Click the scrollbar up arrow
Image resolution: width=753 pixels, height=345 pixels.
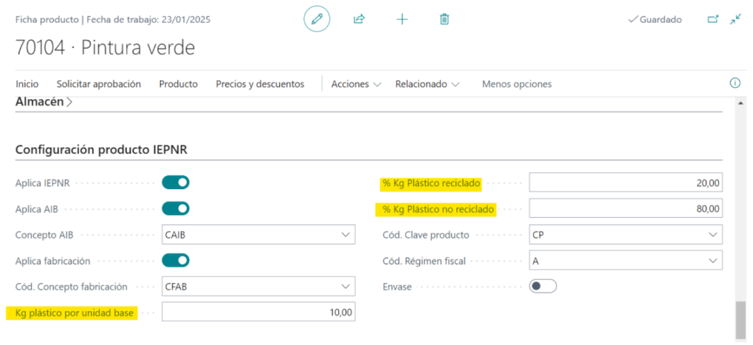741,103
